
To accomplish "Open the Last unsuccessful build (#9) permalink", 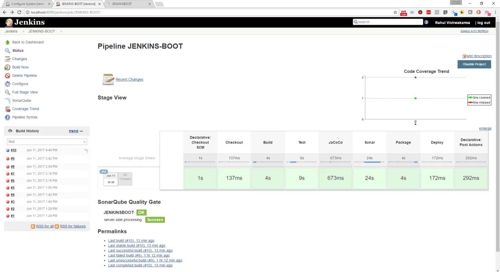I will click(145, 260).
